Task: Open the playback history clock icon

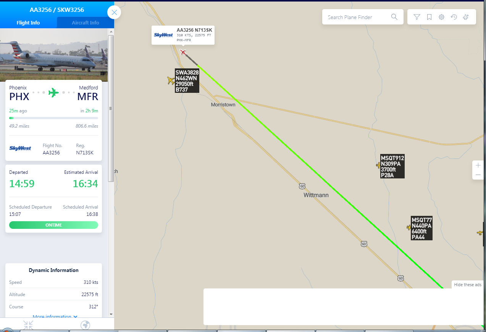Action: 454,17
